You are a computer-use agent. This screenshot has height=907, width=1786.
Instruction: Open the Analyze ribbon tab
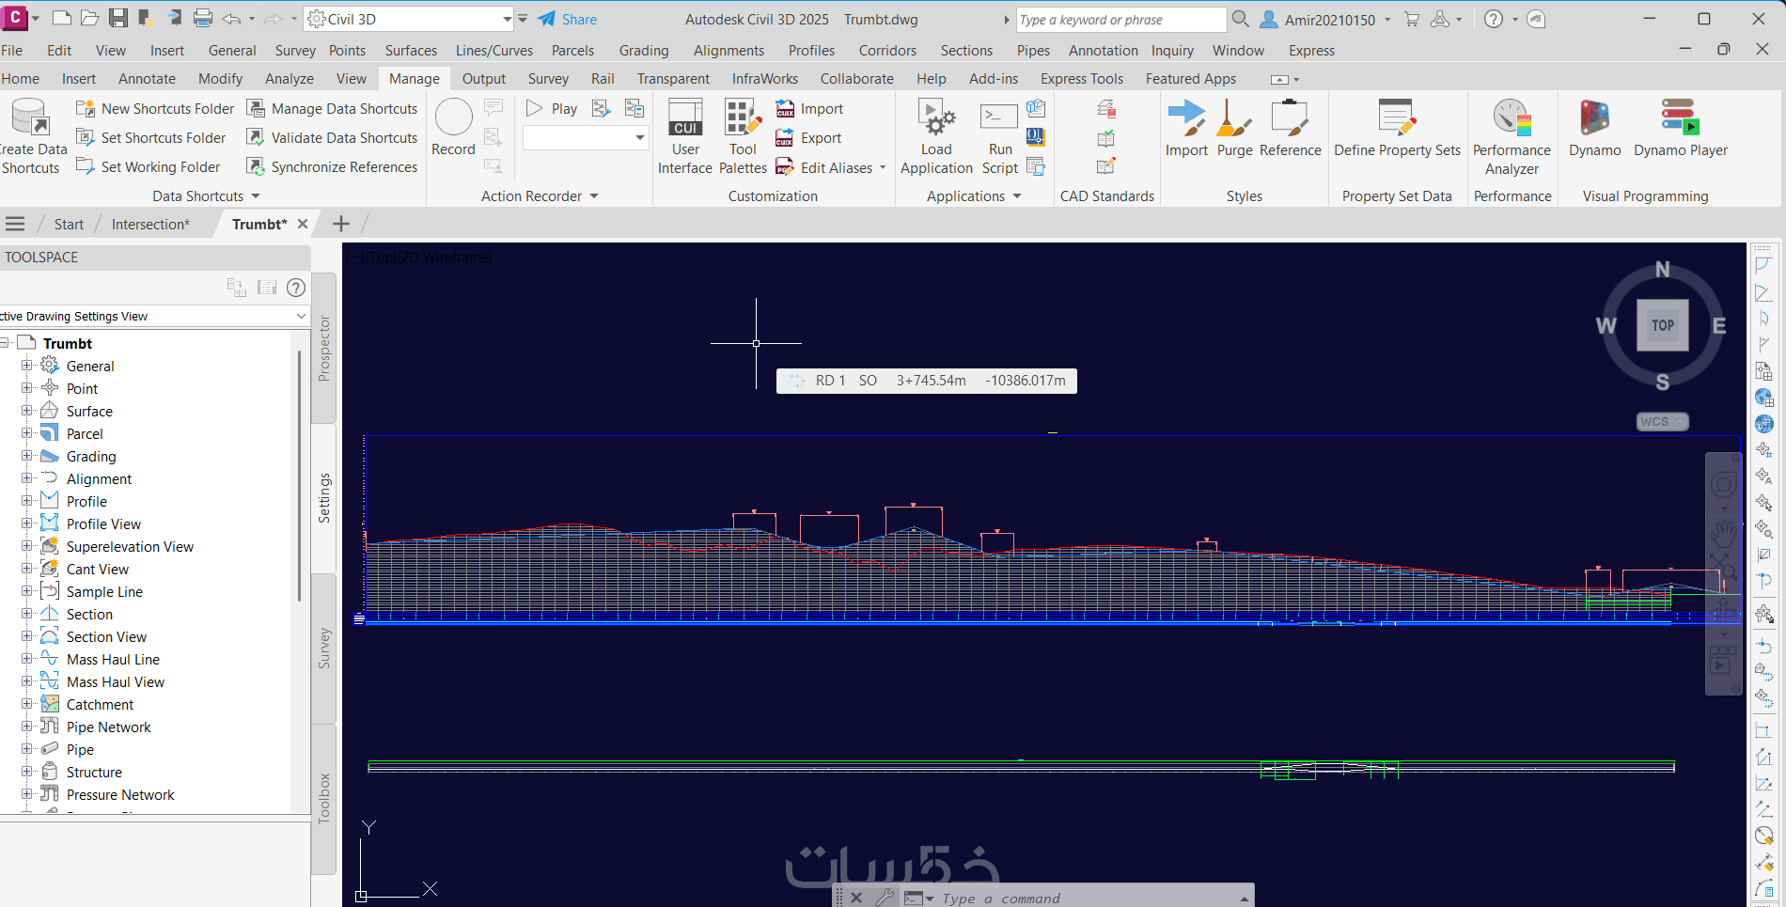(x=290, y=79)
